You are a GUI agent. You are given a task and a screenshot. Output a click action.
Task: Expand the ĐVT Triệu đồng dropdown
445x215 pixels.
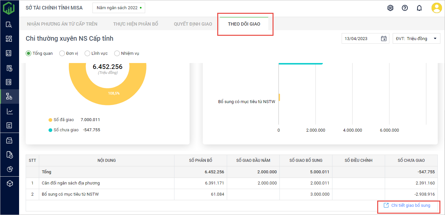416,39
